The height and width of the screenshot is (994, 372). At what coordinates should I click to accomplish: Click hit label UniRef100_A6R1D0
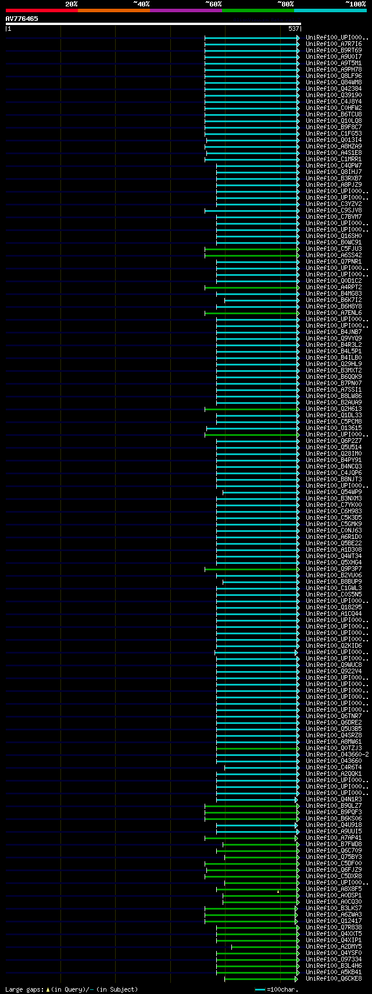(x=334, y=537)
